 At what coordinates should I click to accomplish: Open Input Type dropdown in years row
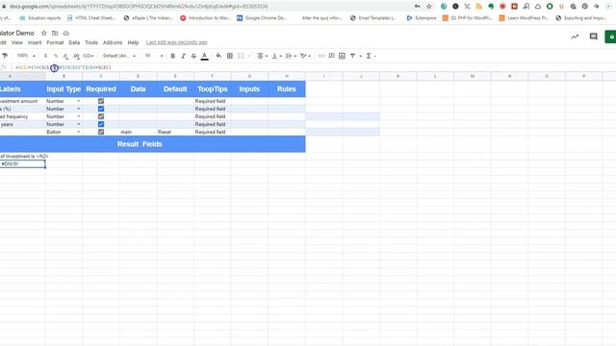[x=79, y=124]
